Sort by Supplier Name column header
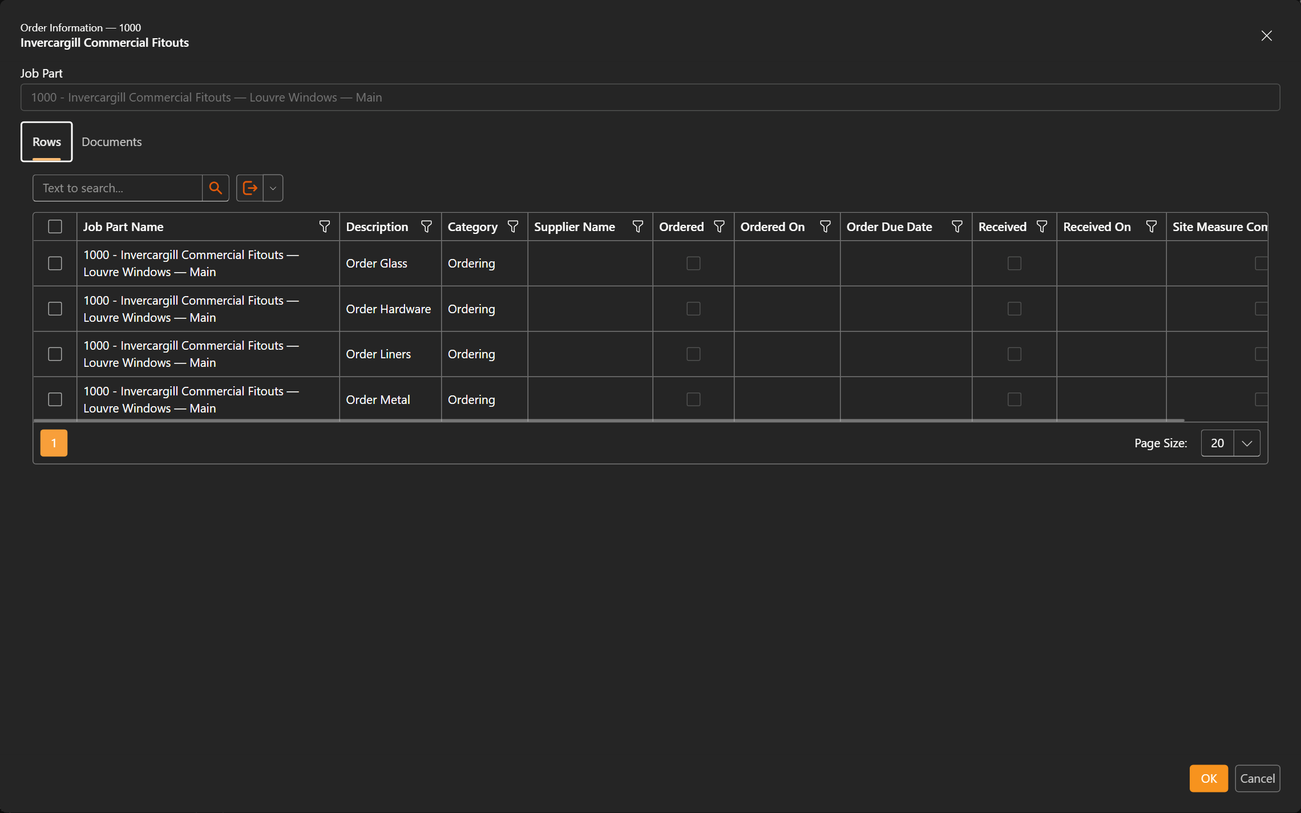1301x813 pixels. (575, 226)
